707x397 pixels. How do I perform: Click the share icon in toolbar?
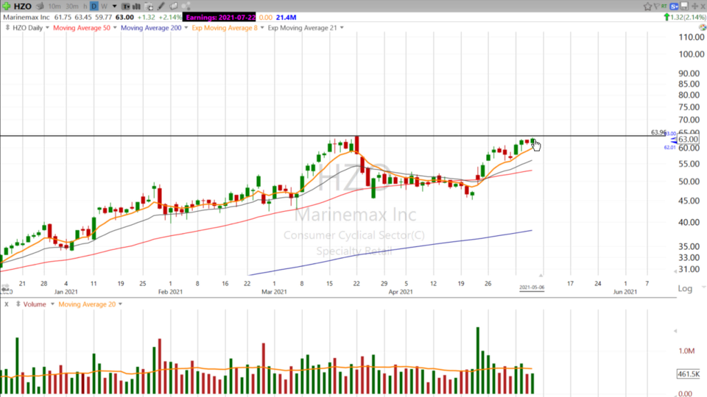pyautogui.click(x=186, y=7)
